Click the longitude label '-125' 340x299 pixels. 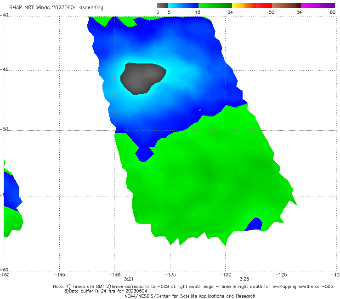click(x=281, y=275)
